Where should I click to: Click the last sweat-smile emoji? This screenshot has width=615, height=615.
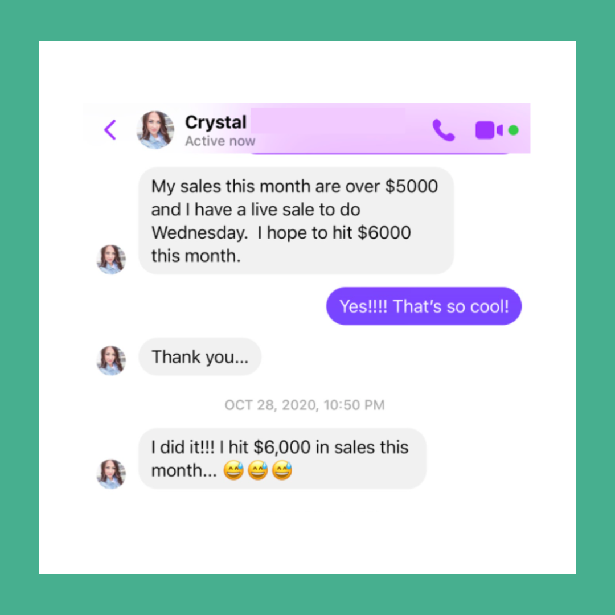pos(282,470)
